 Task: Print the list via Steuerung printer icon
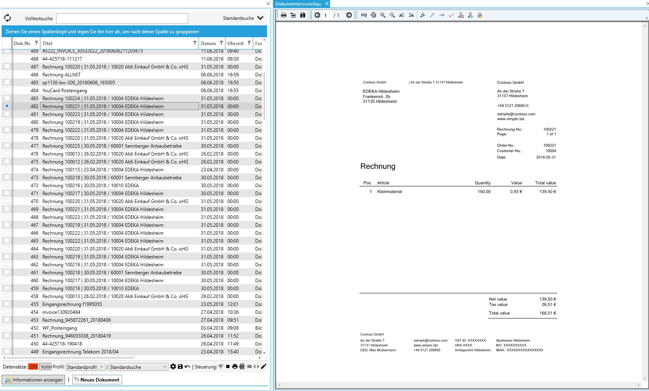click(x=235, y=366)
